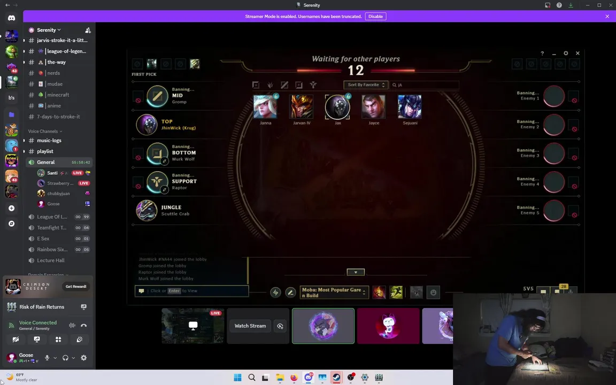Viewport: 616px width, 385px height.
Task: Join the League Of L... voice channel
Action: click(x=59, y=217)
